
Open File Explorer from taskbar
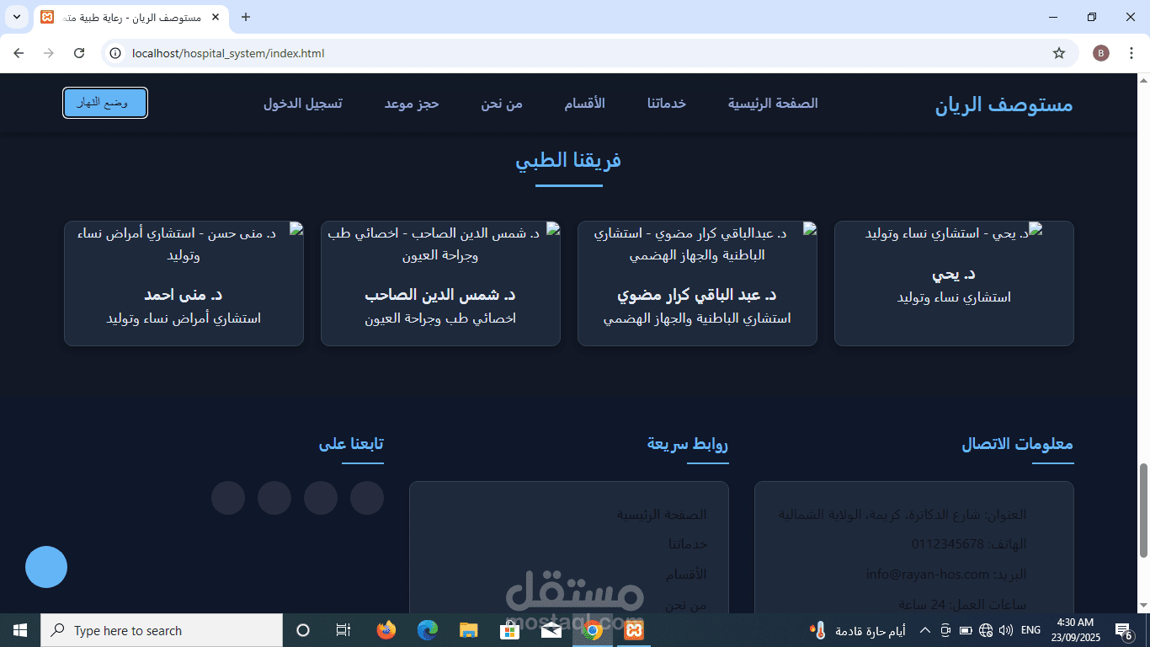point(469,630)
